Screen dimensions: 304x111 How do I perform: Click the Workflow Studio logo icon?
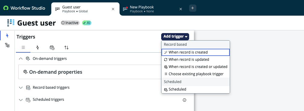(6, 8)
